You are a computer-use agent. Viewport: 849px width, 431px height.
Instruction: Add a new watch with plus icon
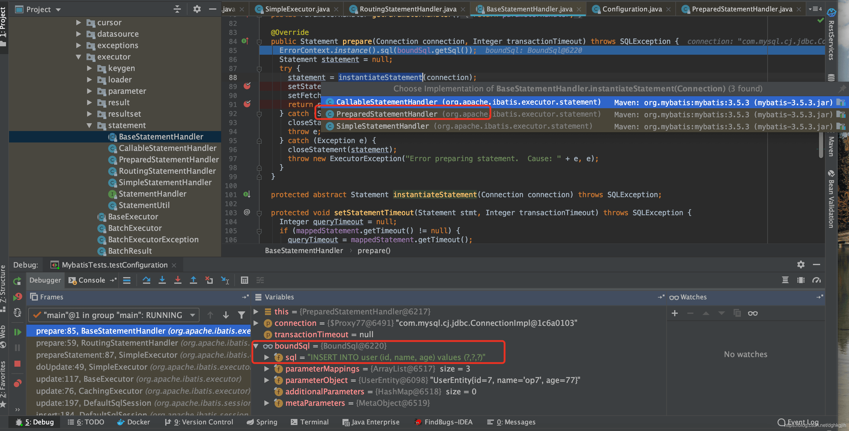click(x=675, y=313)
